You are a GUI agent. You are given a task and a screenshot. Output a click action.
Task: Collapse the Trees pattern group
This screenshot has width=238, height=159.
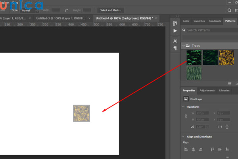tap(184, 46)
